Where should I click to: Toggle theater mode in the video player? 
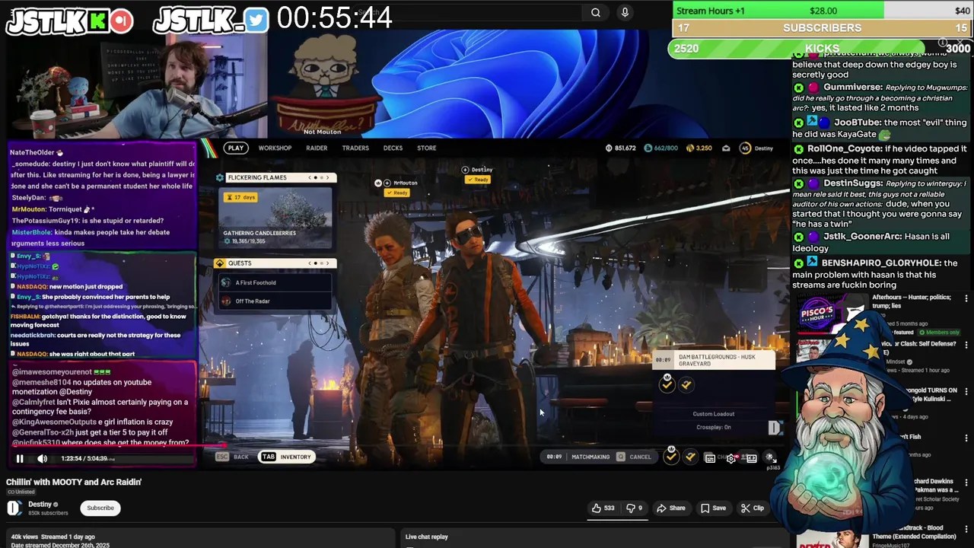tap(751, 458)
